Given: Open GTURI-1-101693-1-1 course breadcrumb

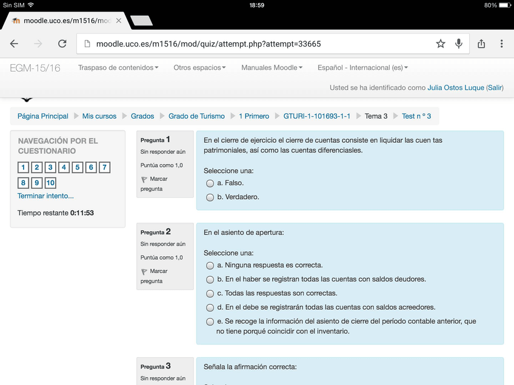Looking at the screenshot, I should pyautogui.click(x=316, y=116).
